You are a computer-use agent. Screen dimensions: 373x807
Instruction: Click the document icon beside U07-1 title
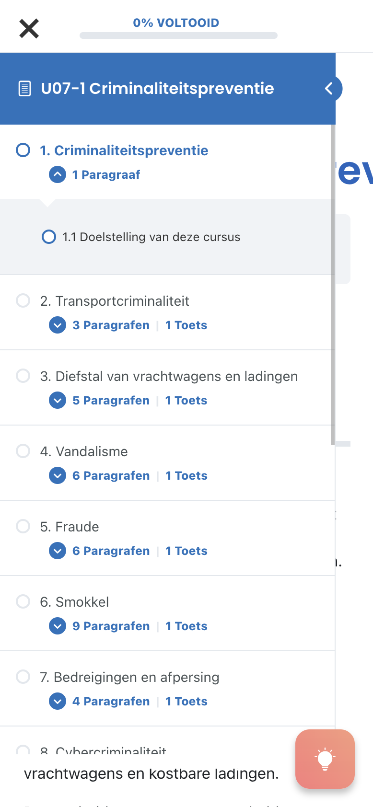24,89
